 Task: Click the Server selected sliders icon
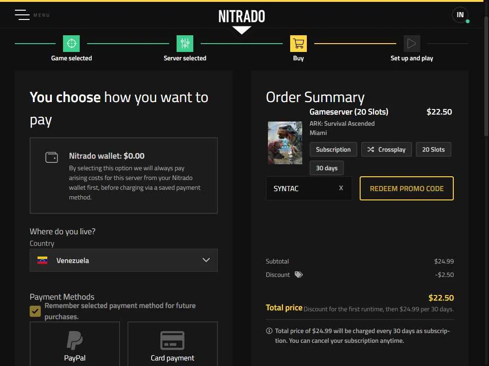pyautogui.click(x=185, y=43)
